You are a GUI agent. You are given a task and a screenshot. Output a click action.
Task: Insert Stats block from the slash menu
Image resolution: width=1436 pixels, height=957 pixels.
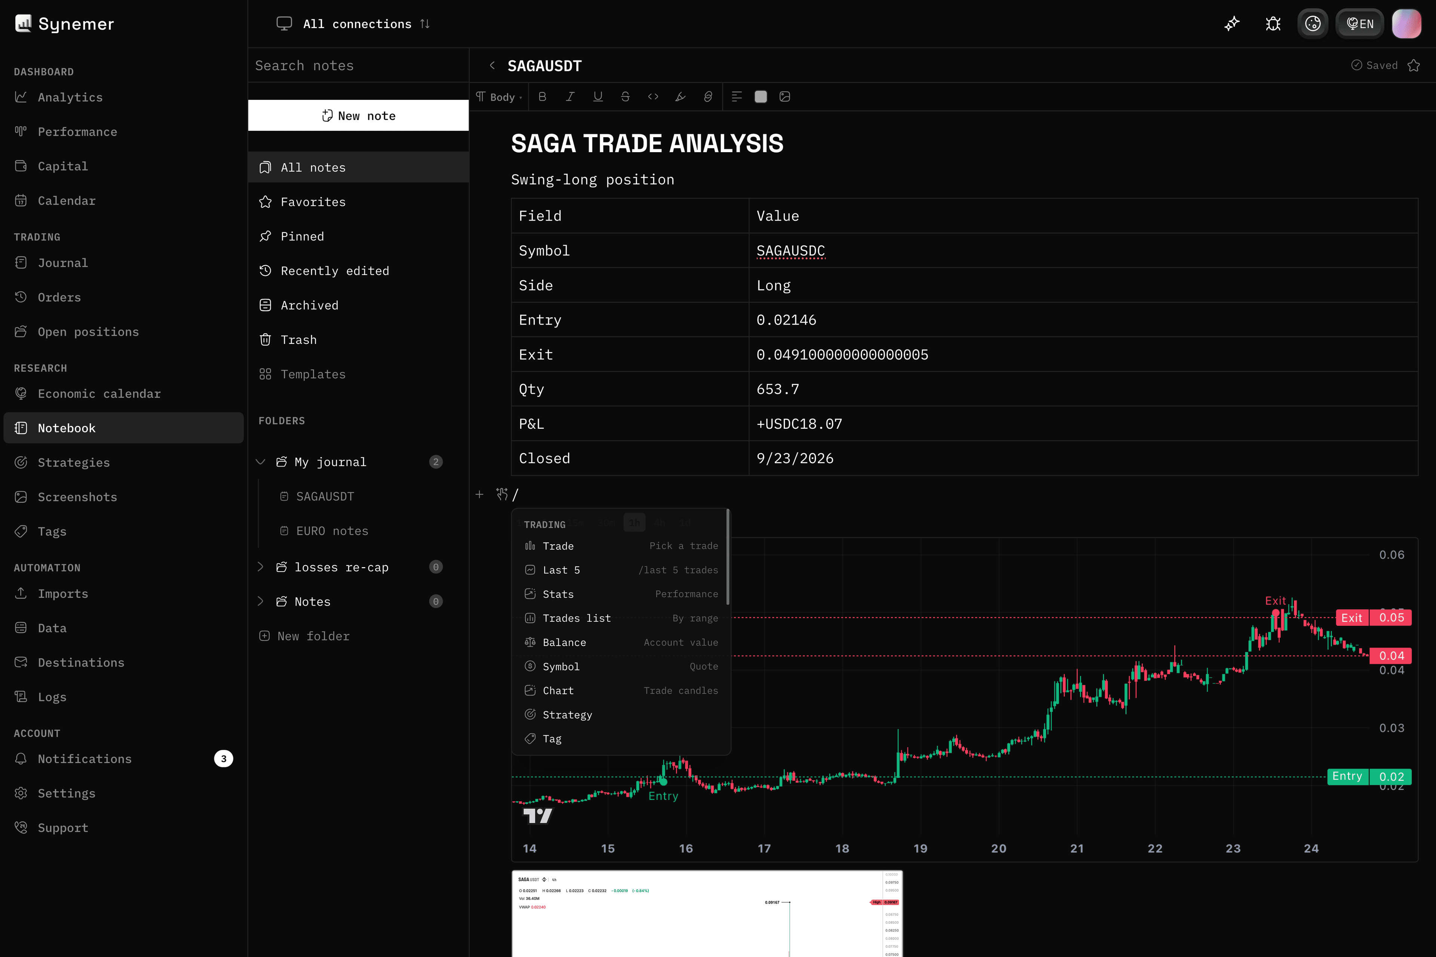[621, 594]
